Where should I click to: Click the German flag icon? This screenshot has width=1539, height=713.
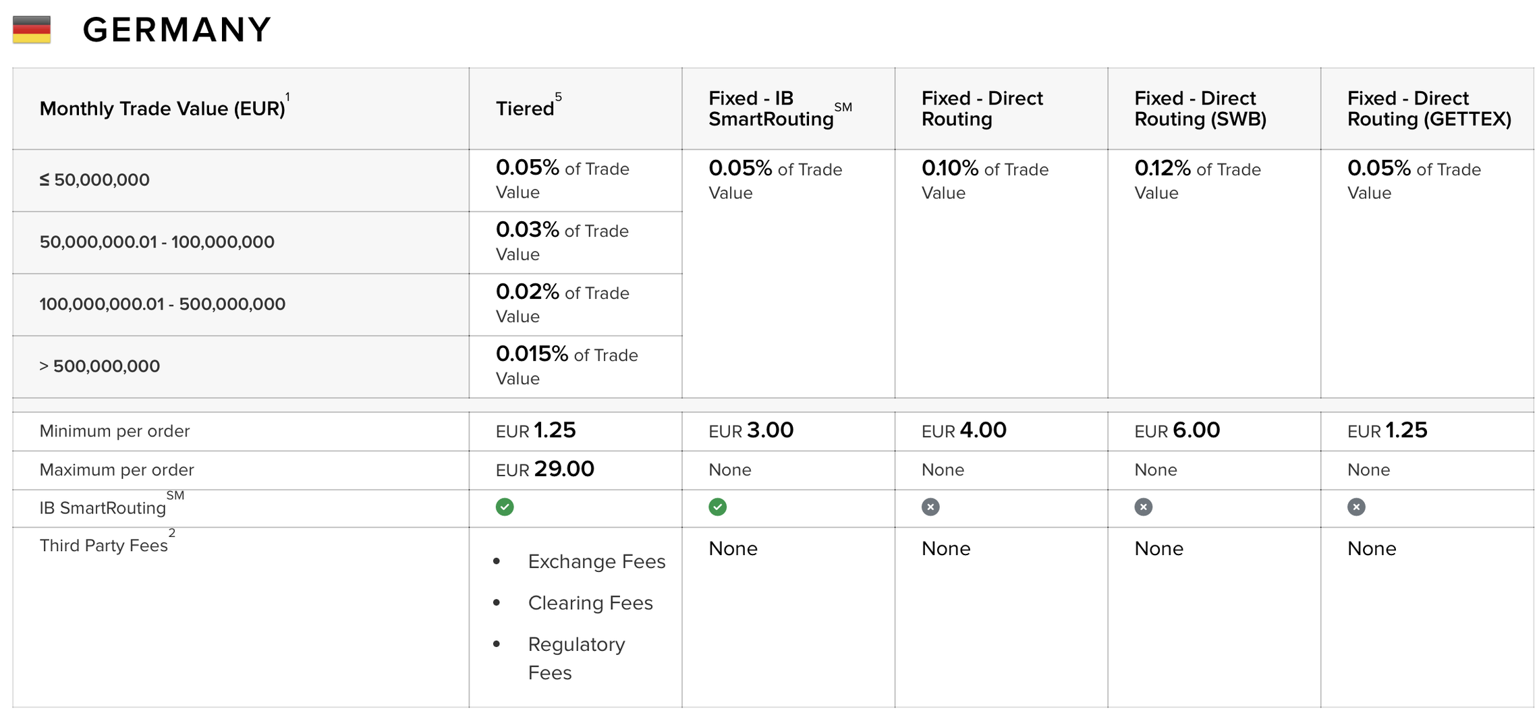click(32, 30)
